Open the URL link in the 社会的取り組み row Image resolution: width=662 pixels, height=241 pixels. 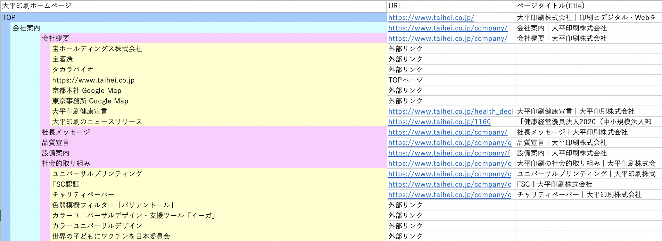(450, 164)
